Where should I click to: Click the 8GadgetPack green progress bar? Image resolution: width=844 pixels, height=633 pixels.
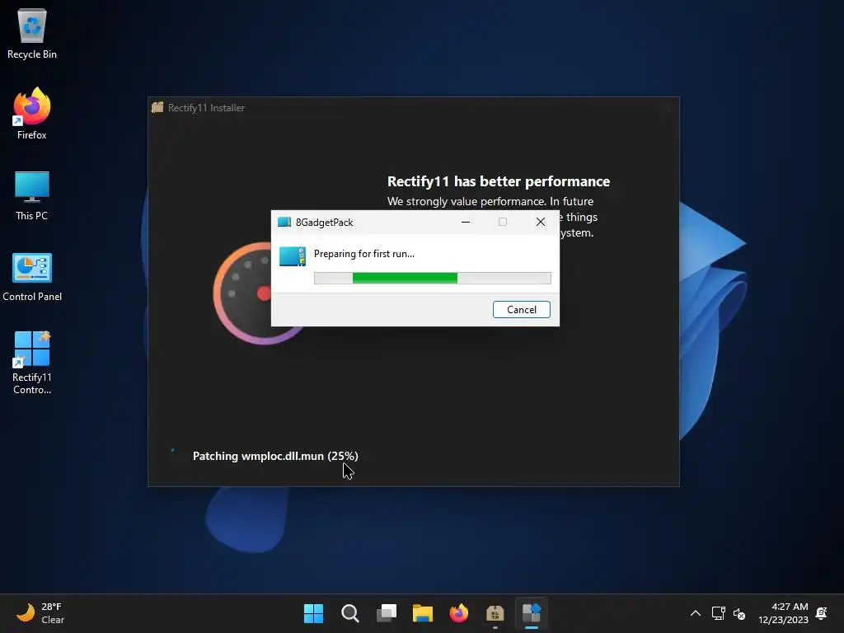432,278
